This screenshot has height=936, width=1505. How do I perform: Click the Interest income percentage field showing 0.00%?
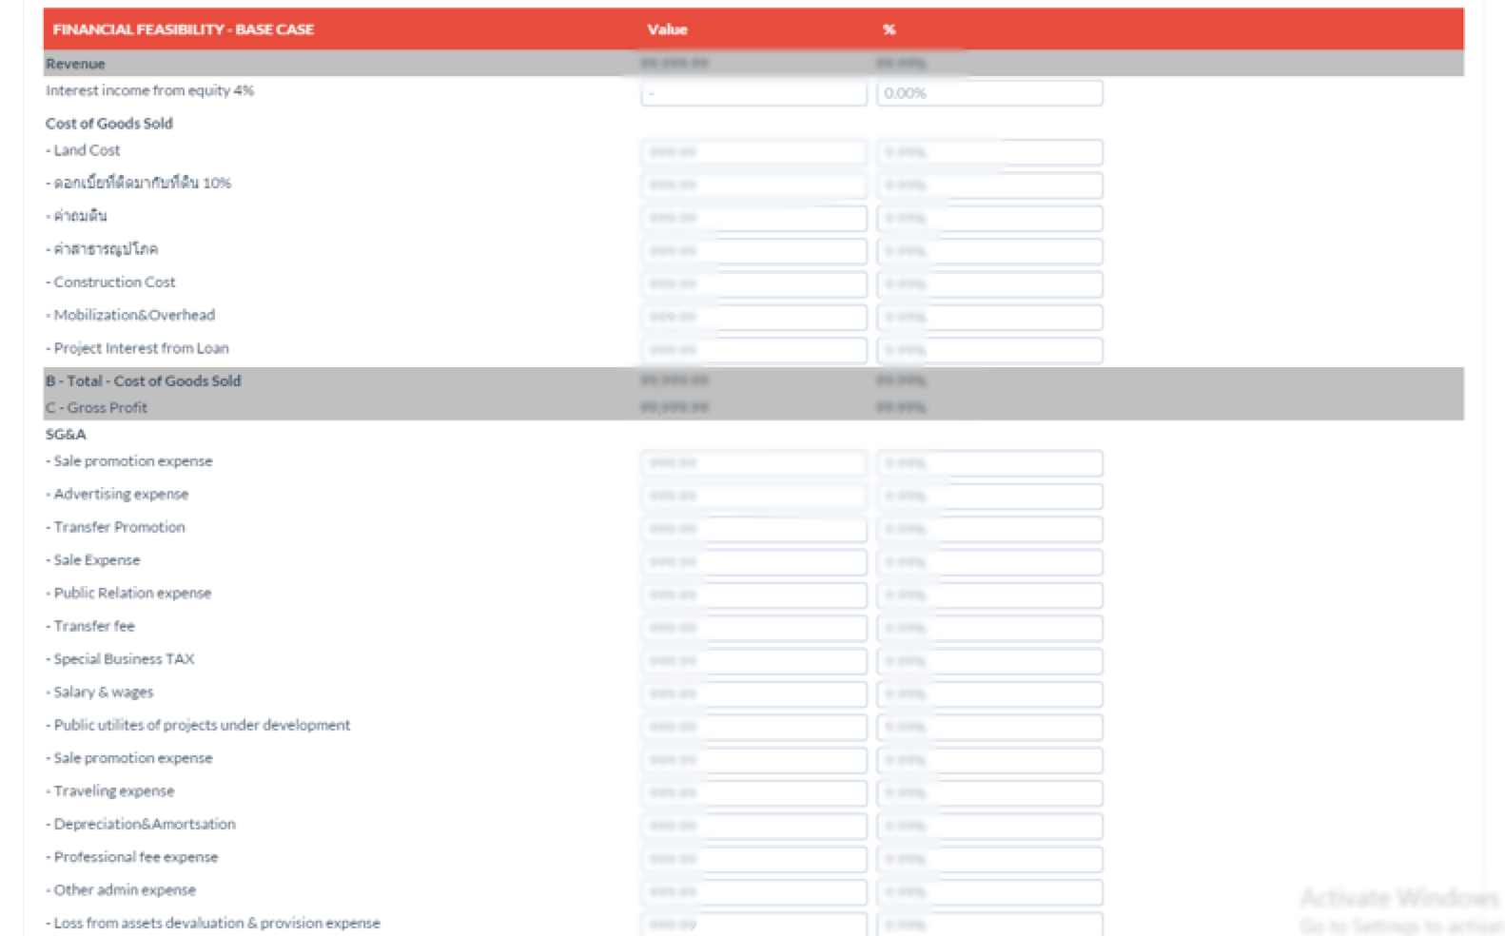tap(989, 93)
